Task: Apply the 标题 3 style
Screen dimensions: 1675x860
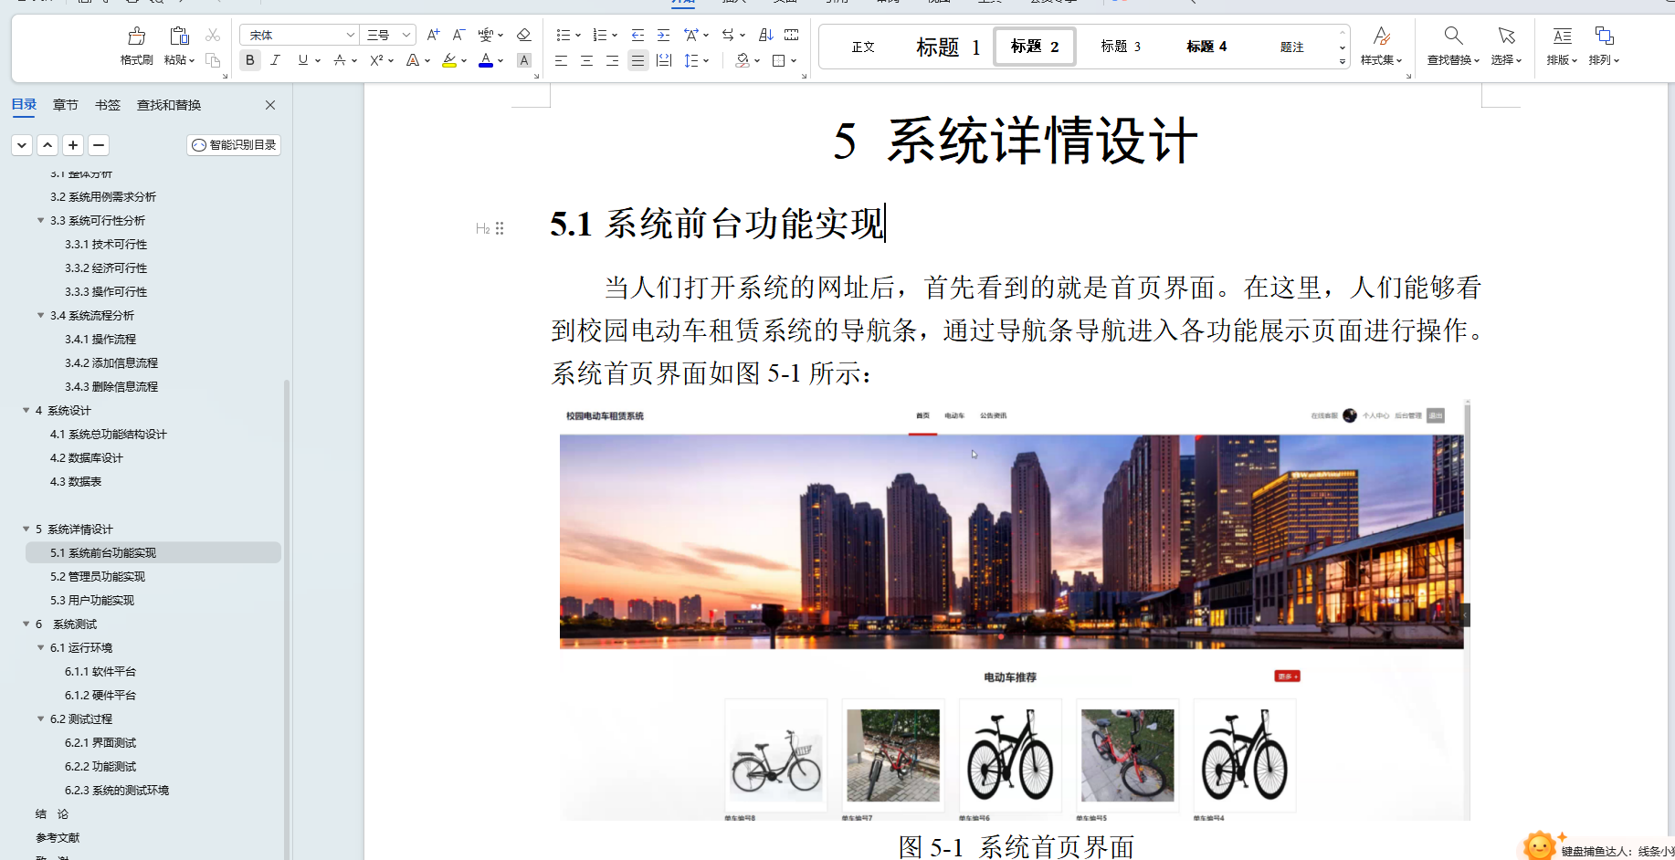Action: (1121, 47)
